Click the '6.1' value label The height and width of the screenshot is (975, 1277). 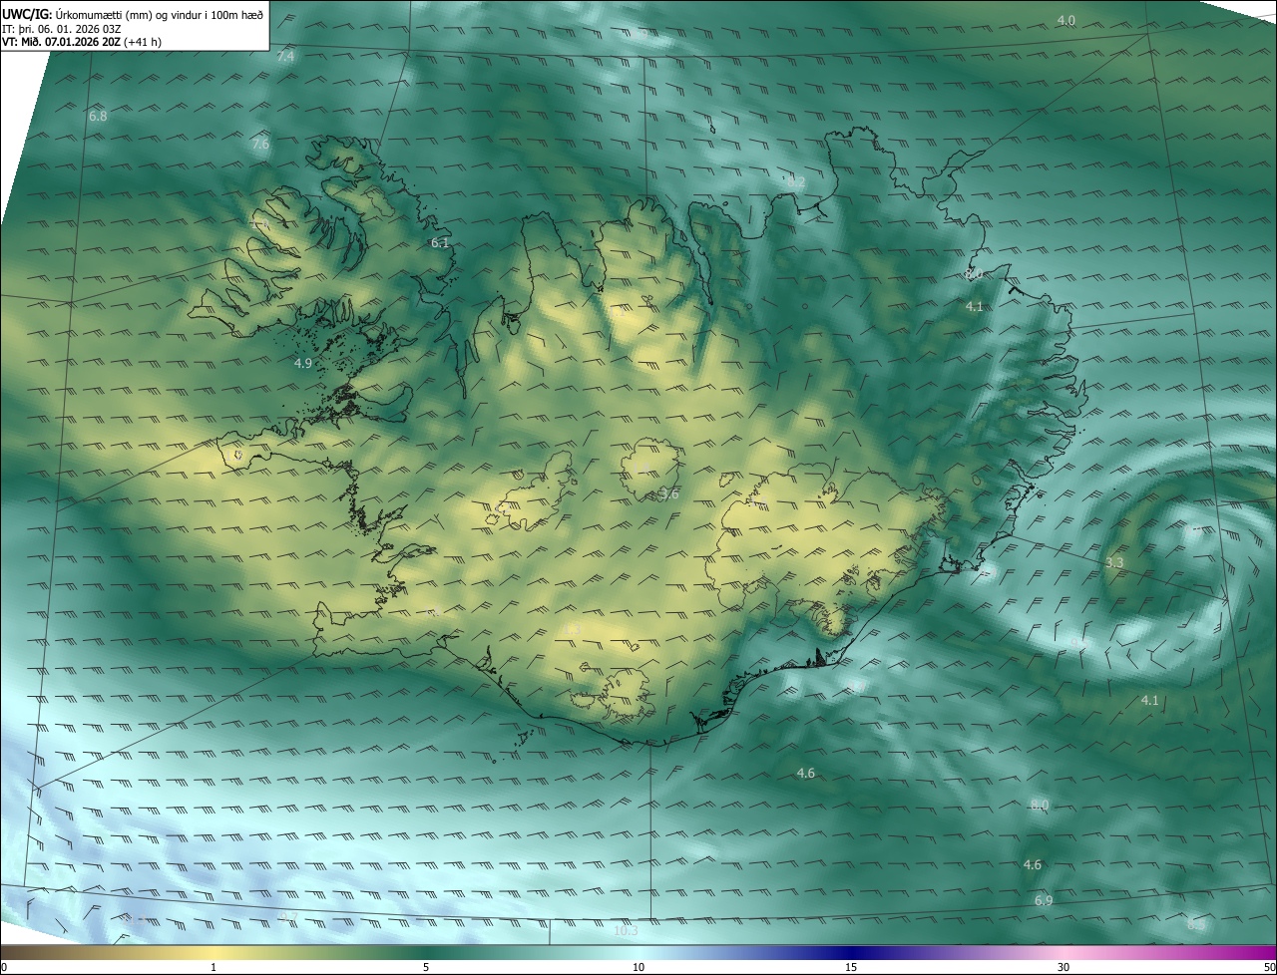point(440,243)
